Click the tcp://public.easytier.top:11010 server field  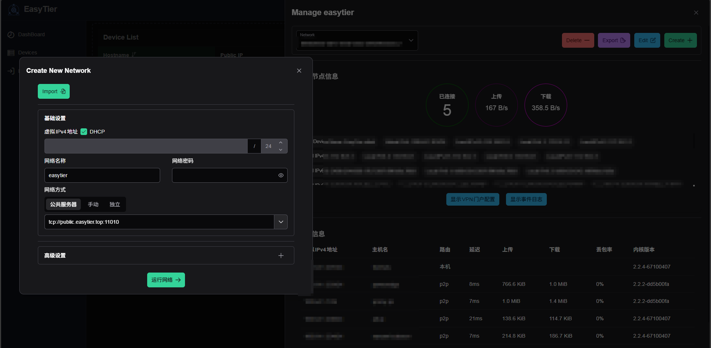[159, 222]
